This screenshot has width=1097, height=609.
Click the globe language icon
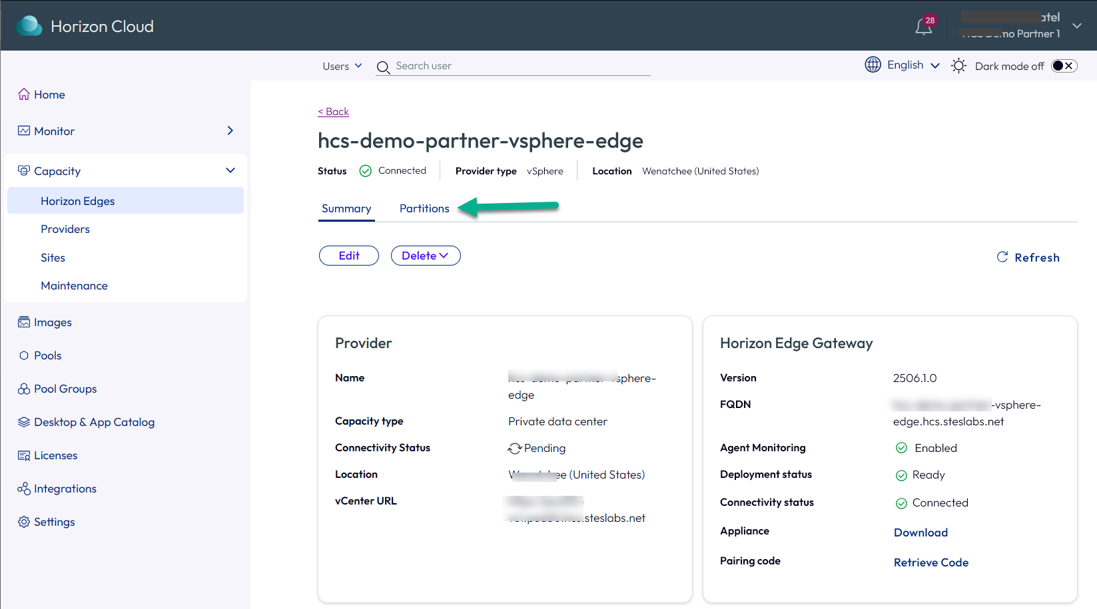[873, 65]
